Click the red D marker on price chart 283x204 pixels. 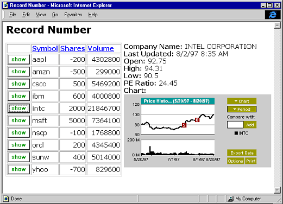[x=197, y=120]
